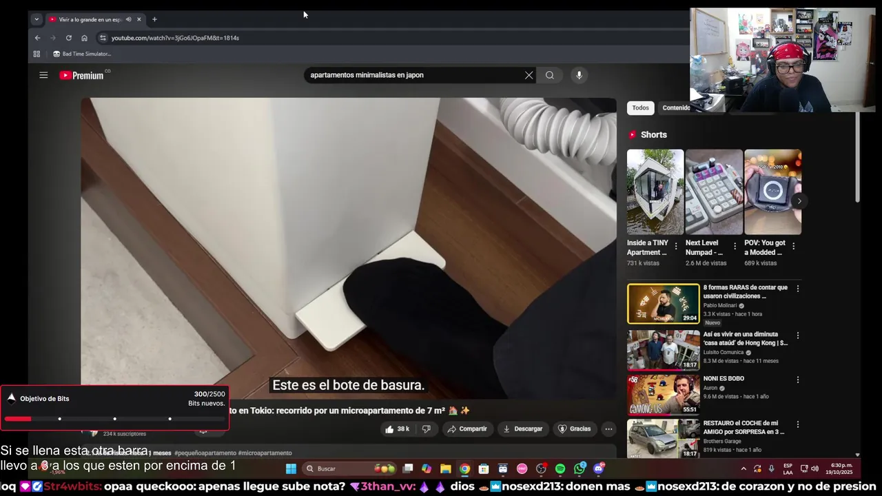Open options for the 'RESTAURO el COCHE' video
Image resolution: width=882 pixels, height=496 pixels.
point(798,424)
